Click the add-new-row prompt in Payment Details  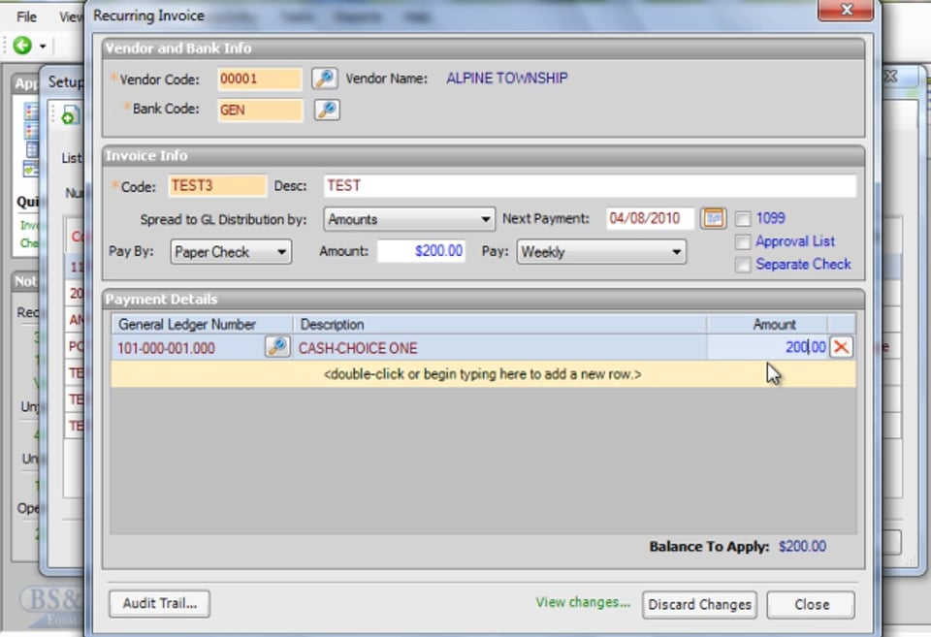click(483, 374)
